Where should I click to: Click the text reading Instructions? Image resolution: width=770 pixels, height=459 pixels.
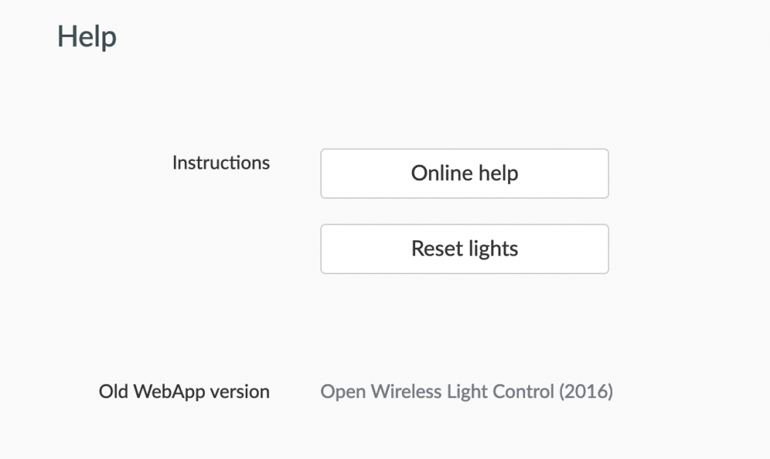(x=221, y=162)
